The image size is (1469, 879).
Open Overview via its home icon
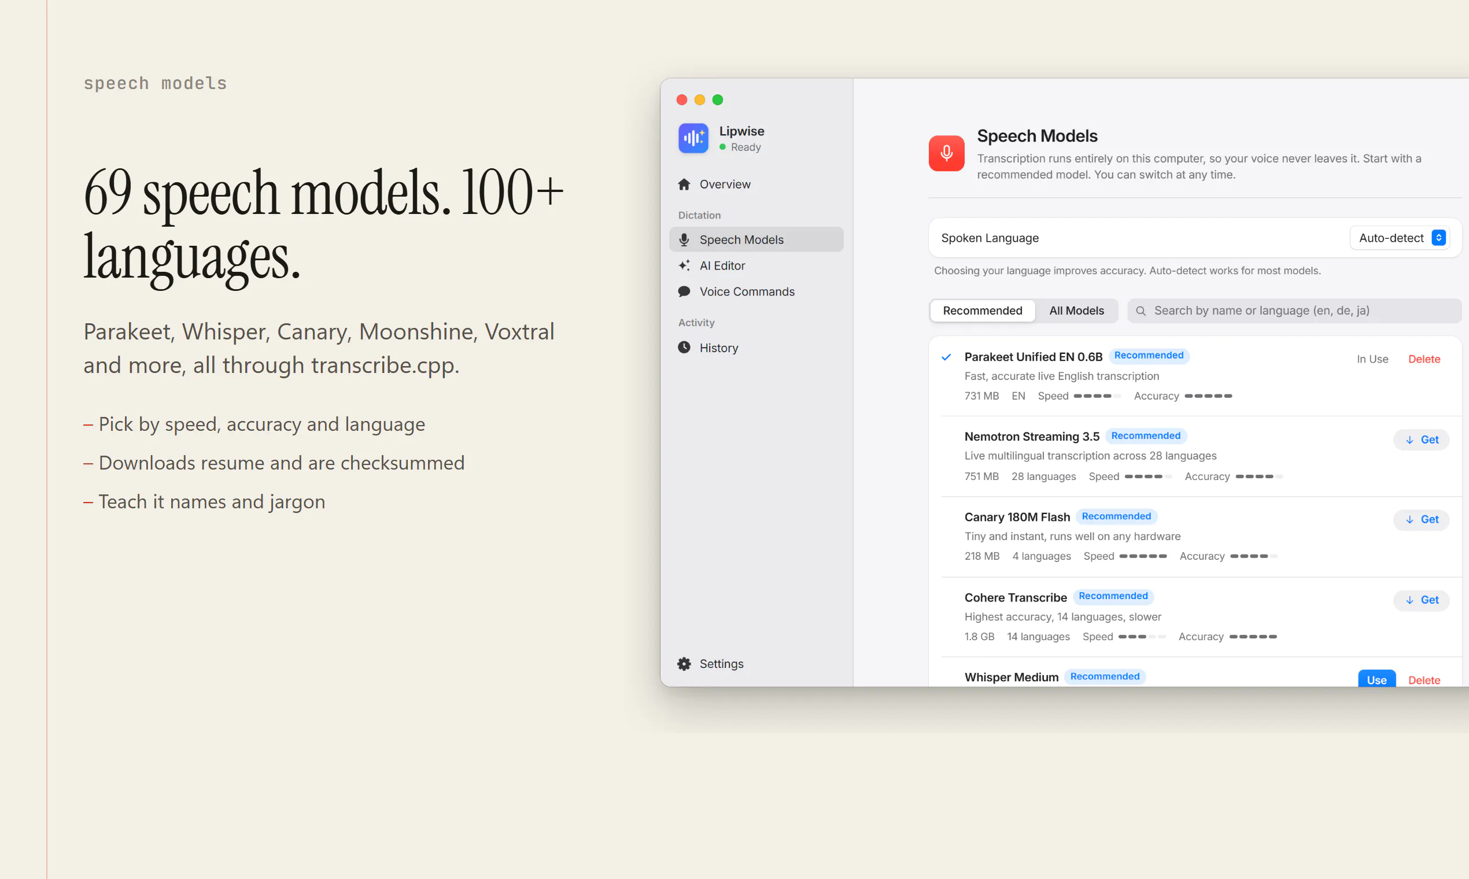pos(684,184)
